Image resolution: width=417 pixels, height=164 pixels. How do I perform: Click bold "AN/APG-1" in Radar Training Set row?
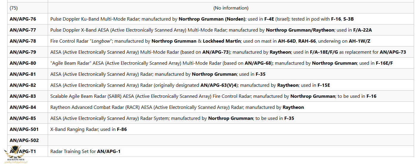coord(109,151)
